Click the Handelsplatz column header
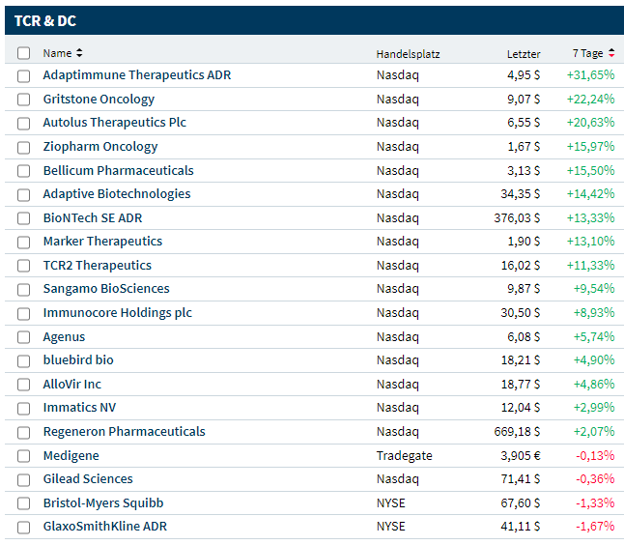Image resolution: width=624 pixels, height=545 pixels. point(408,54)
